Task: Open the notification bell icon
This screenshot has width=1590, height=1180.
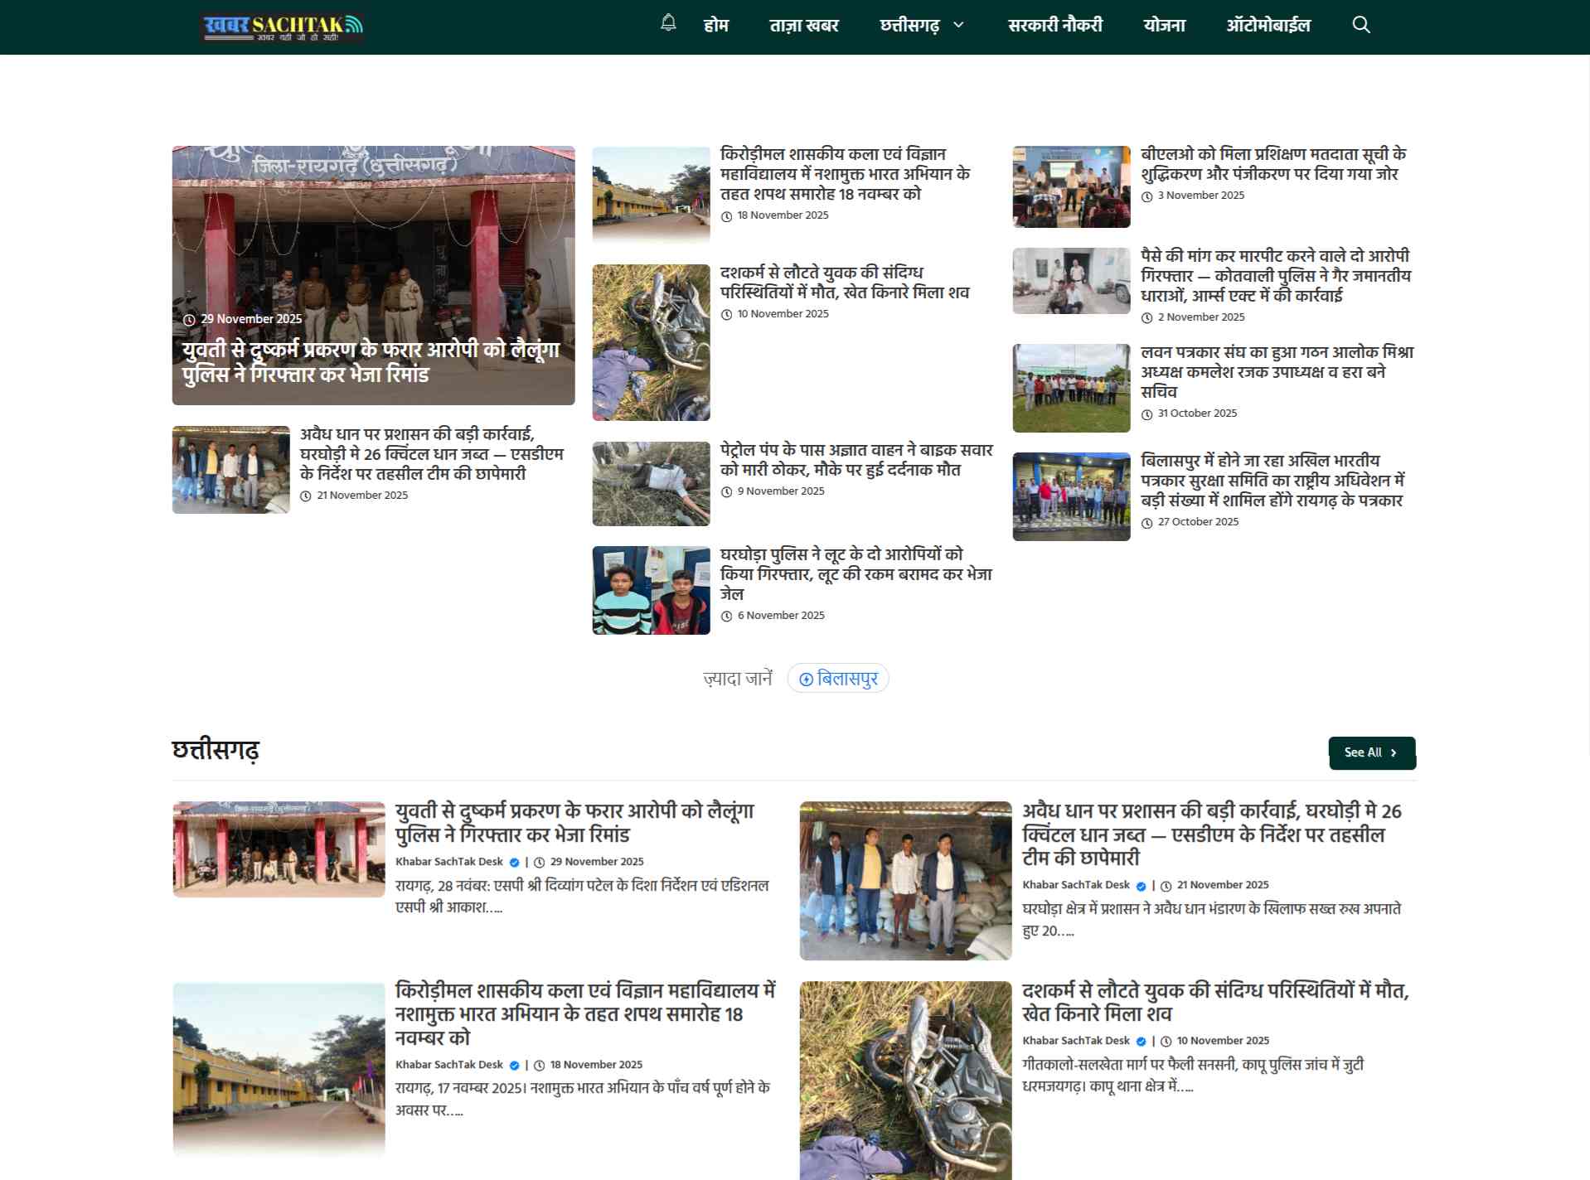Action: pyautogui.click(x=668, y=25)
